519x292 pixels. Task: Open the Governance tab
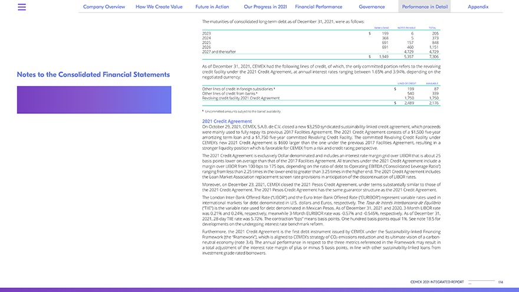click(x=372, y=7)
